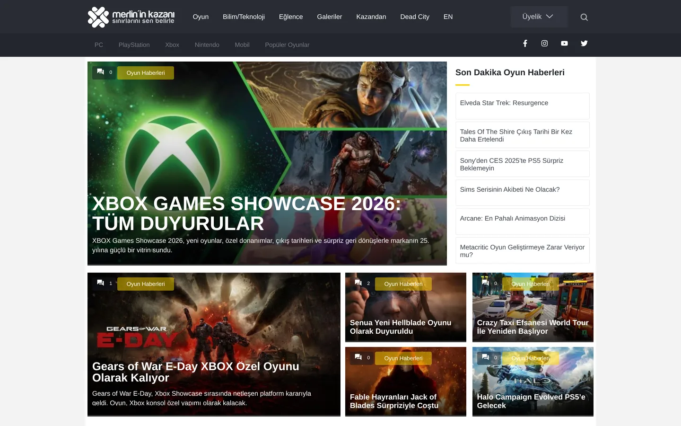Open Metacritic Oyun Geliştirmeye news item

click(523, 250)
